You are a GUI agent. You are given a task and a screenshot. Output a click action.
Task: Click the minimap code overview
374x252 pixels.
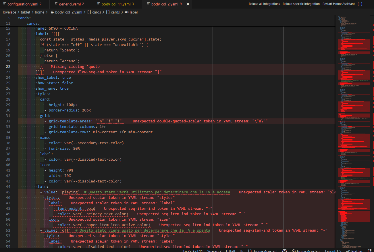pos(354,115)
